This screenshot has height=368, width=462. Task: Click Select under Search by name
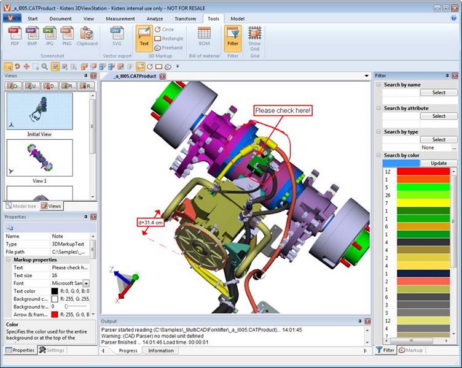[x=439, y=93]
